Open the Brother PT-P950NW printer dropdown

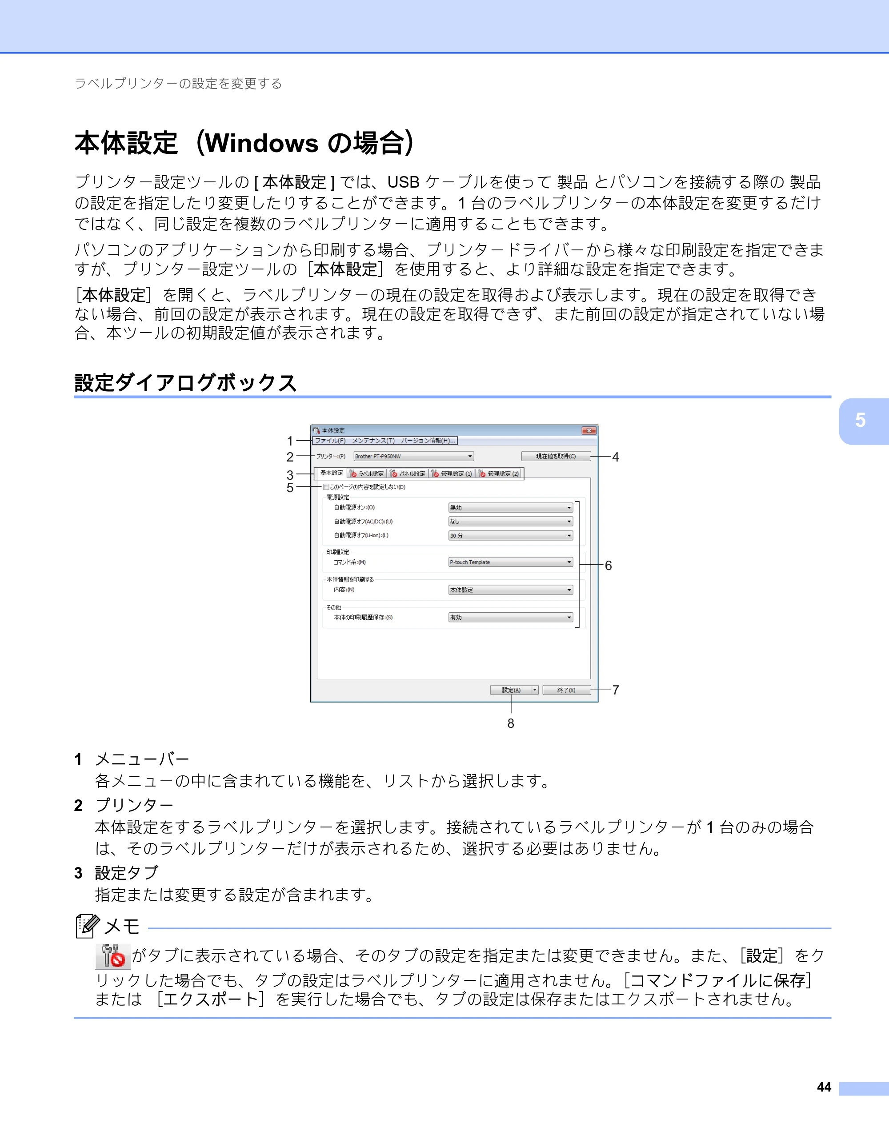pyautogui.click(x=414, y=456)
